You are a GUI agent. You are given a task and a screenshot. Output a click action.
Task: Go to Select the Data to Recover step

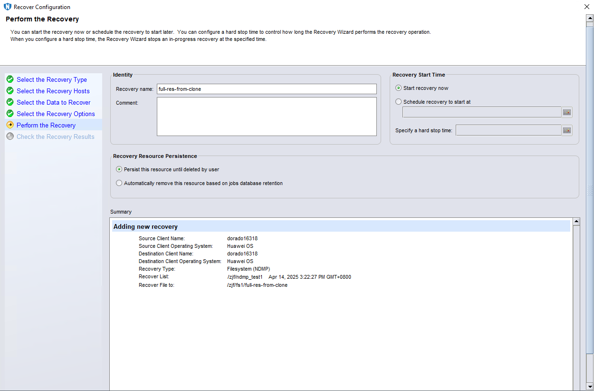[54, 102]
